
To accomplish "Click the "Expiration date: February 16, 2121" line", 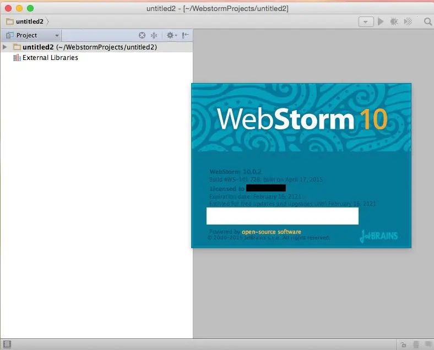I will coord(255,196).
